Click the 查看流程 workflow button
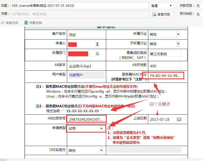The width and height of the screenshot is (203, 161). (x=162, y=14)
